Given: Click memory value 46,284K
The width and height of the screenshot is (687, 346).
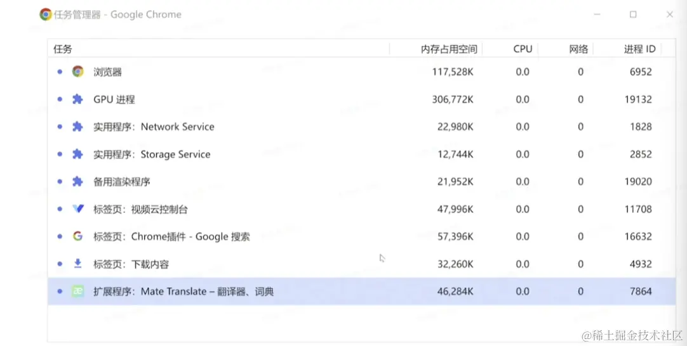Looking at the screenshot, I should [x=455, y=292].
